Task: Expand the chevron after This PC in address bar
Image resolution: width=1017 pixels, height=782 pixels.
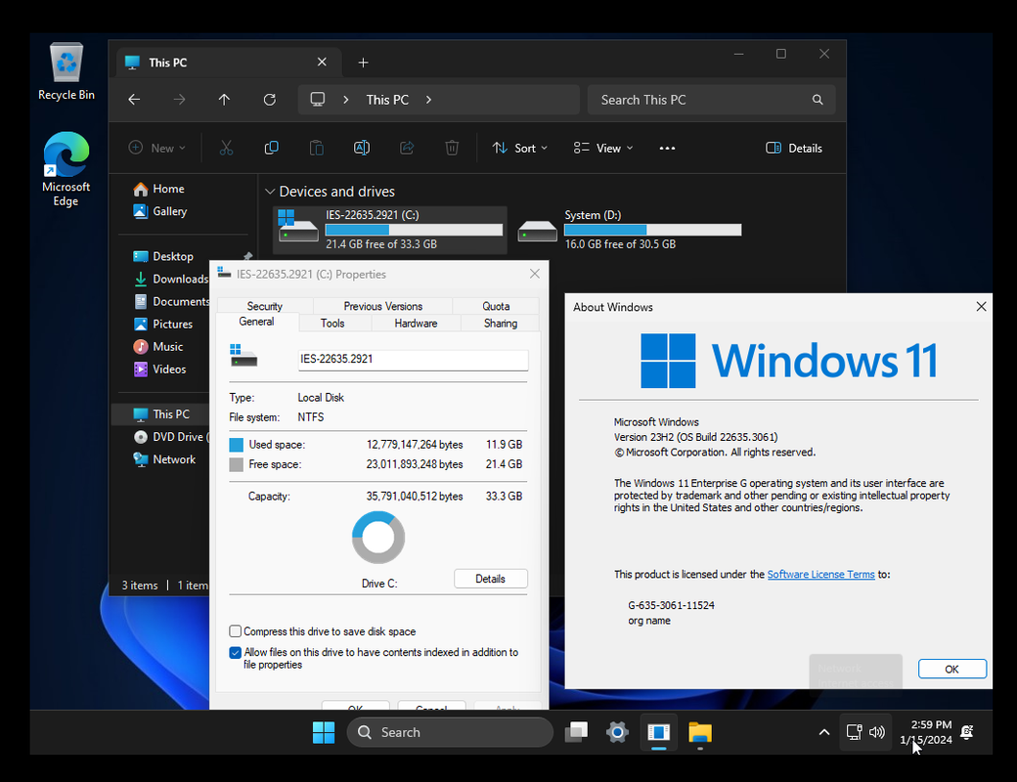Action: (428, 100)
